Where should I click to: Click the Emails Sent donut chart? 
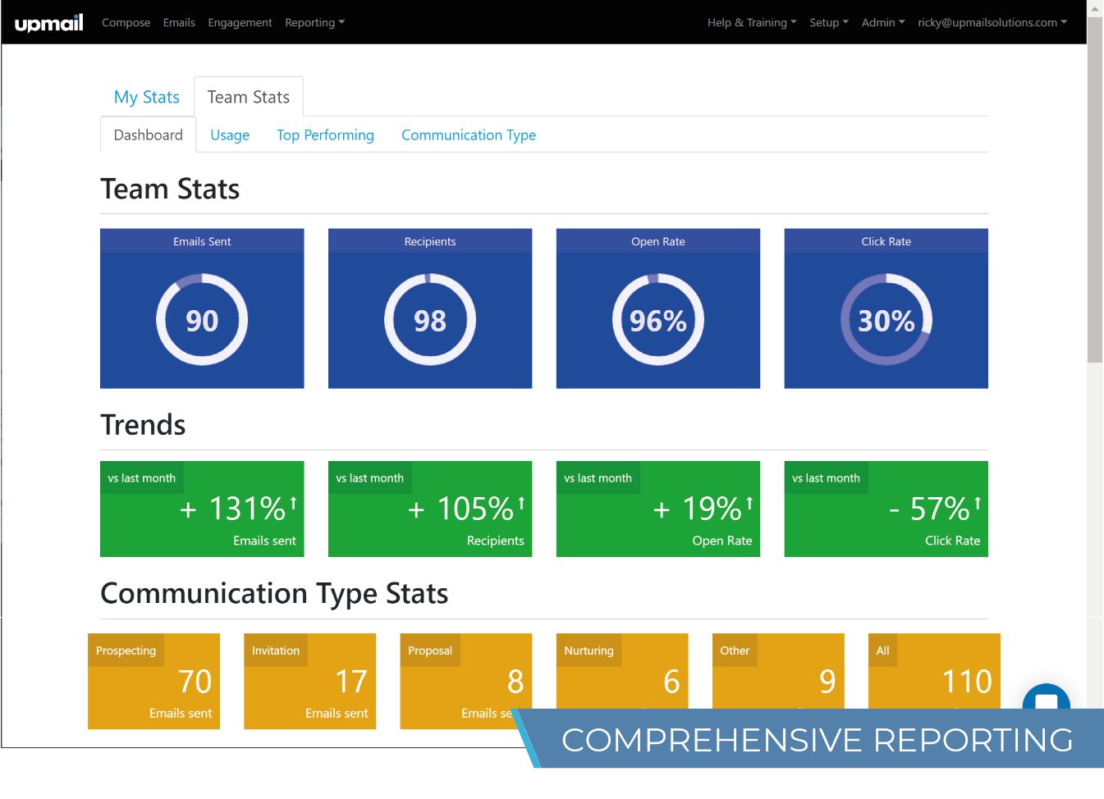pyautogui.click(x=202, y=320)
